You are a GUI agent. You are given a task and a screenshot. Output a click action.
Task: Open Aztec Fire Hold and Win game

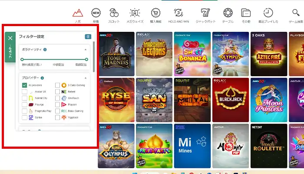pyautogui.click(x=269, y=54)
